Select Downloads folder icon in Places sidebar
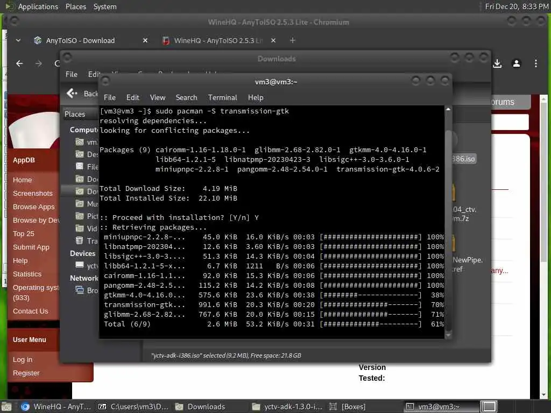The height and width of the screenshot is (413, 551). (x=80, y=191)
